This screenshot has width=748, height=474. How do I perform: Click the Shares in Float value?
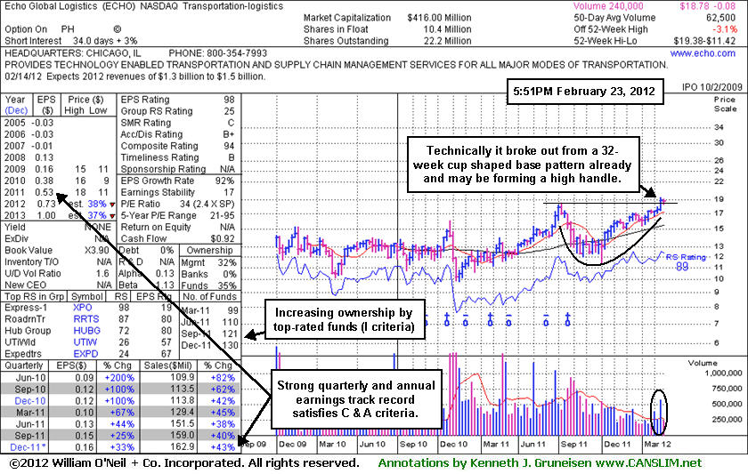pyautogui.click(x=447, y=29)
